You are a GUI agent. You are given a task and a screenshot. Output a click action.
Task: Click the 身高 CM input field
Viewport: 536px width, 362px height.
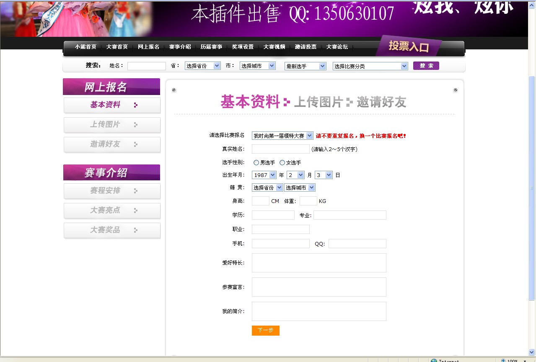[261, 201]
